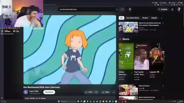
Task: Select the 'Aus deiner Suche' filter chip
Action: (x=133, y=18)
